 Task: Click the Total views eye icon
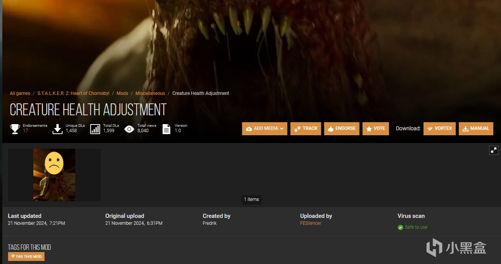[x=129, y=129]
